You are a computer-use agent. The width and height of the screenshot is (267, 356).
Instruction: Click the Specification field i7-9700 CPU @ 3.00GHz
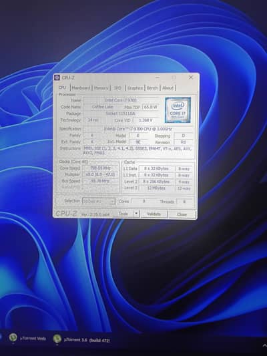(x=138, y=129)
